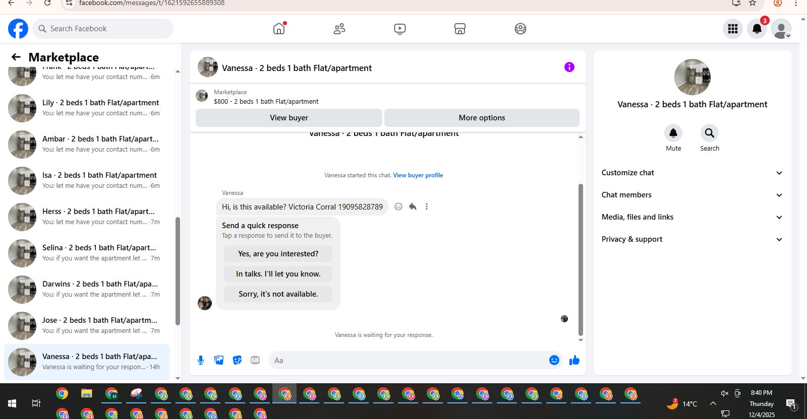The image size is (807, 419).
Task: Select Vanessa's conversation in the list
Action: point(87,362)
